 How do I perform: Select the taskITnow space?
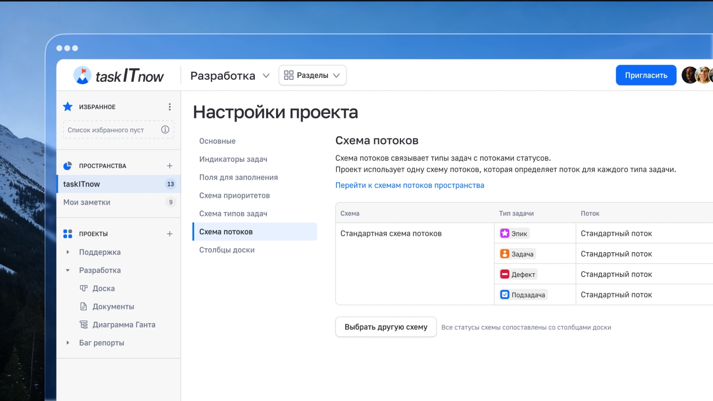118,184
